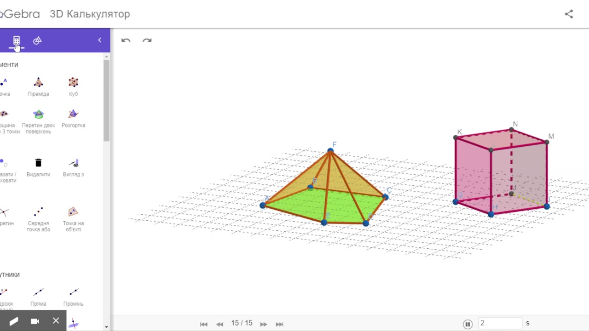Redo the undone action
The image size is (589, 331).
click(147, 40)
